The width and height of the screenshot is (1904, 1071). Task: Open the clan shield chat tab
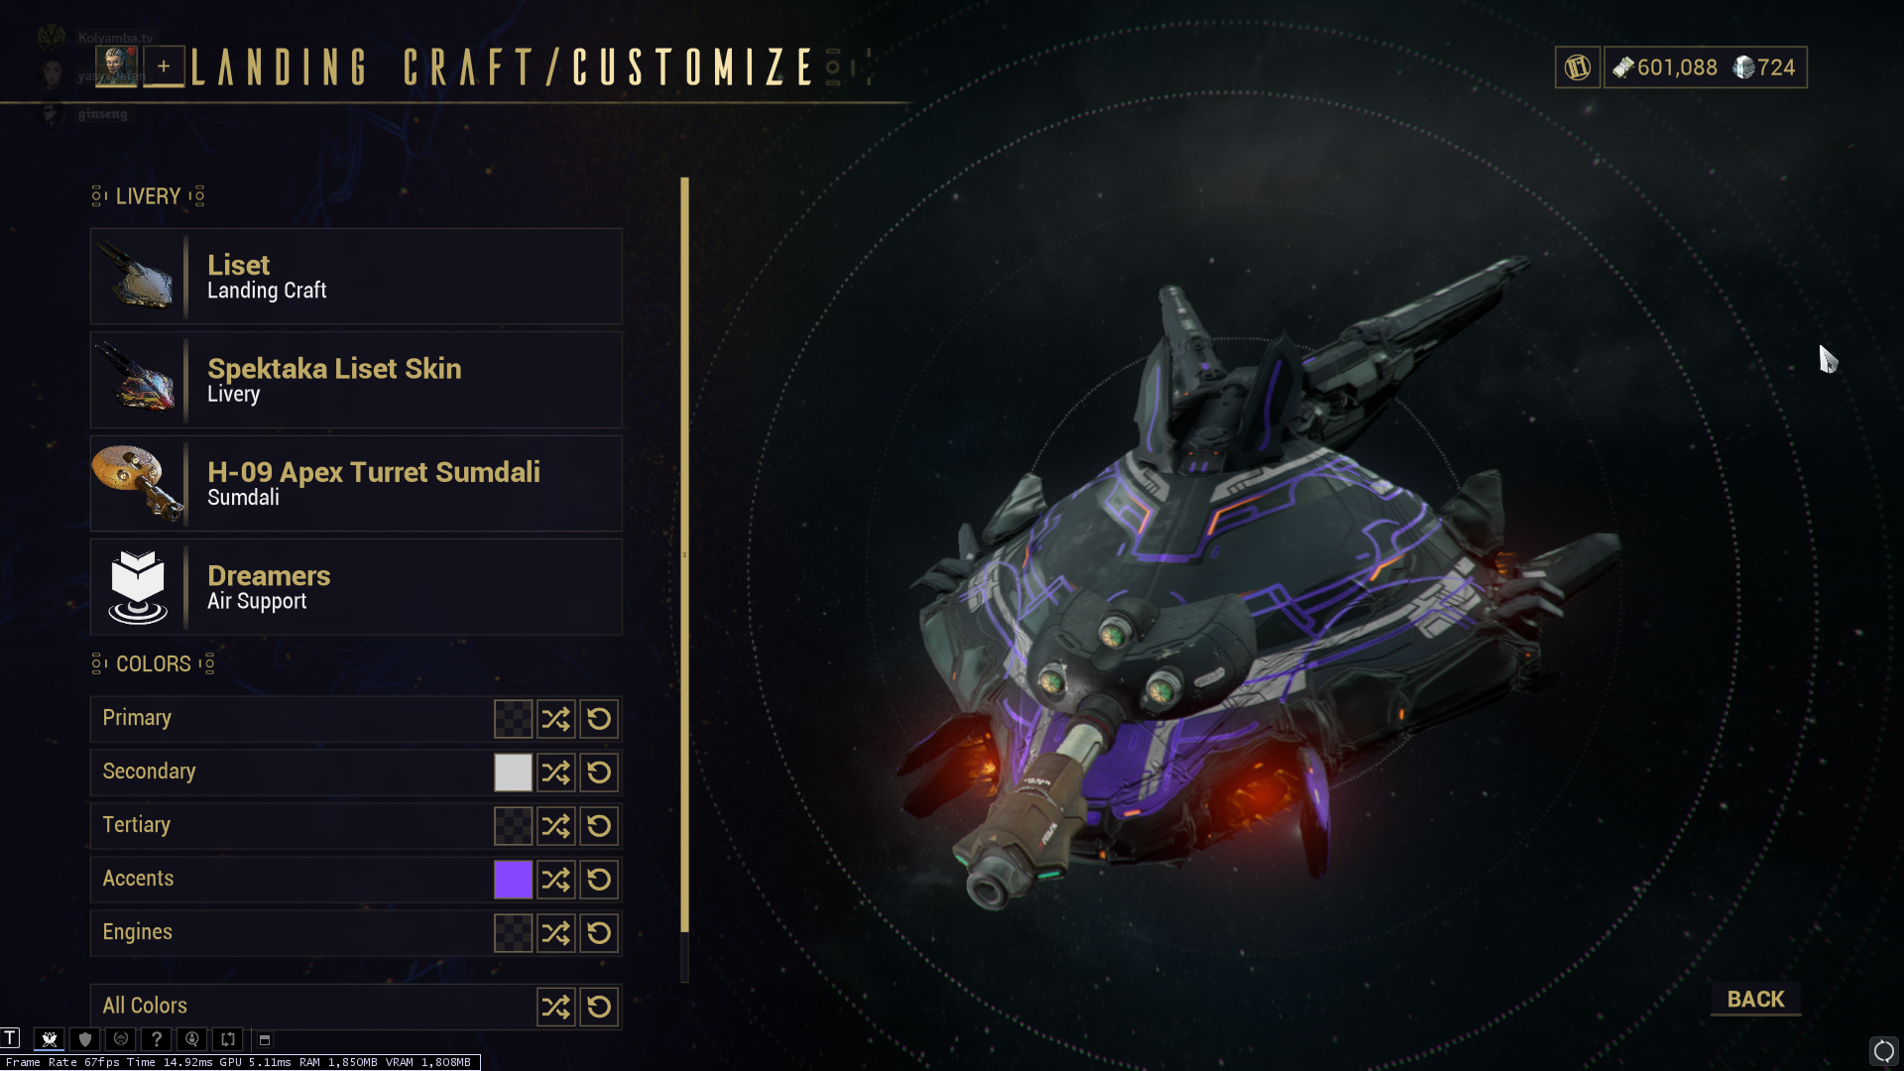click(x=85, y=1039)
